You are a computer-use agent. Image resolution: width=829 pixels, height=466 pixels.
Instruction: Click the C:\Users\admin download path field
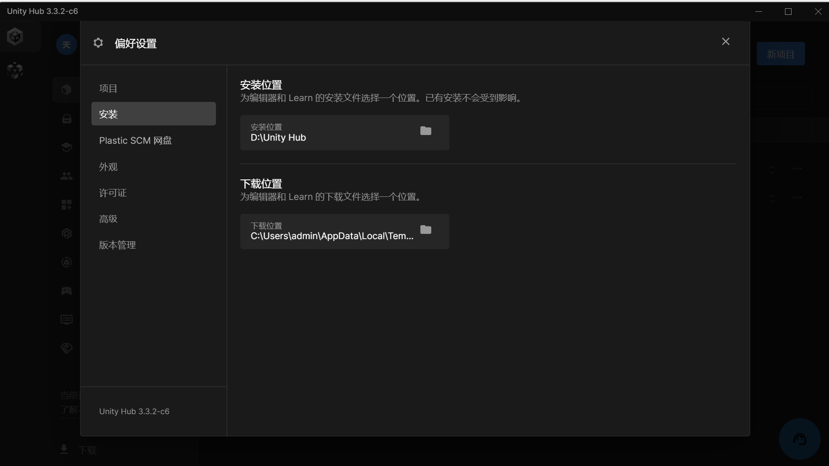point(344,231)
